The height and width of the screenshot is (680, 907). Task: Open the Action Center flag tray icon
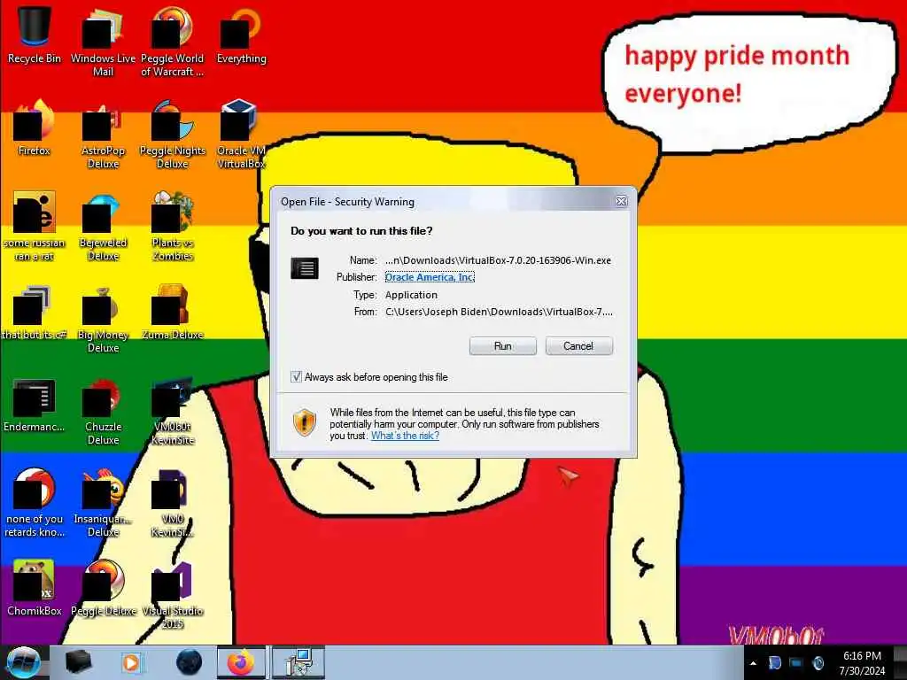(x=774, y=663)
